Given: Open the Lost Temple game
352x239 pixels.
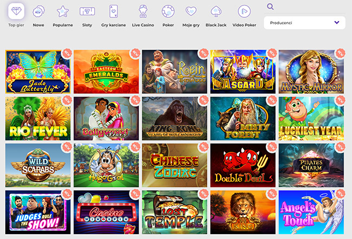Looking at the screenshot, I should tap(174, 212).
